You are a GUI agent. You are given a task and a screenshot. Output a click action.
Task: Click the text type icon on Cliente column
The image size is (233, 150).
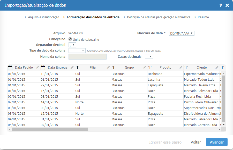(x=186, y=67)
